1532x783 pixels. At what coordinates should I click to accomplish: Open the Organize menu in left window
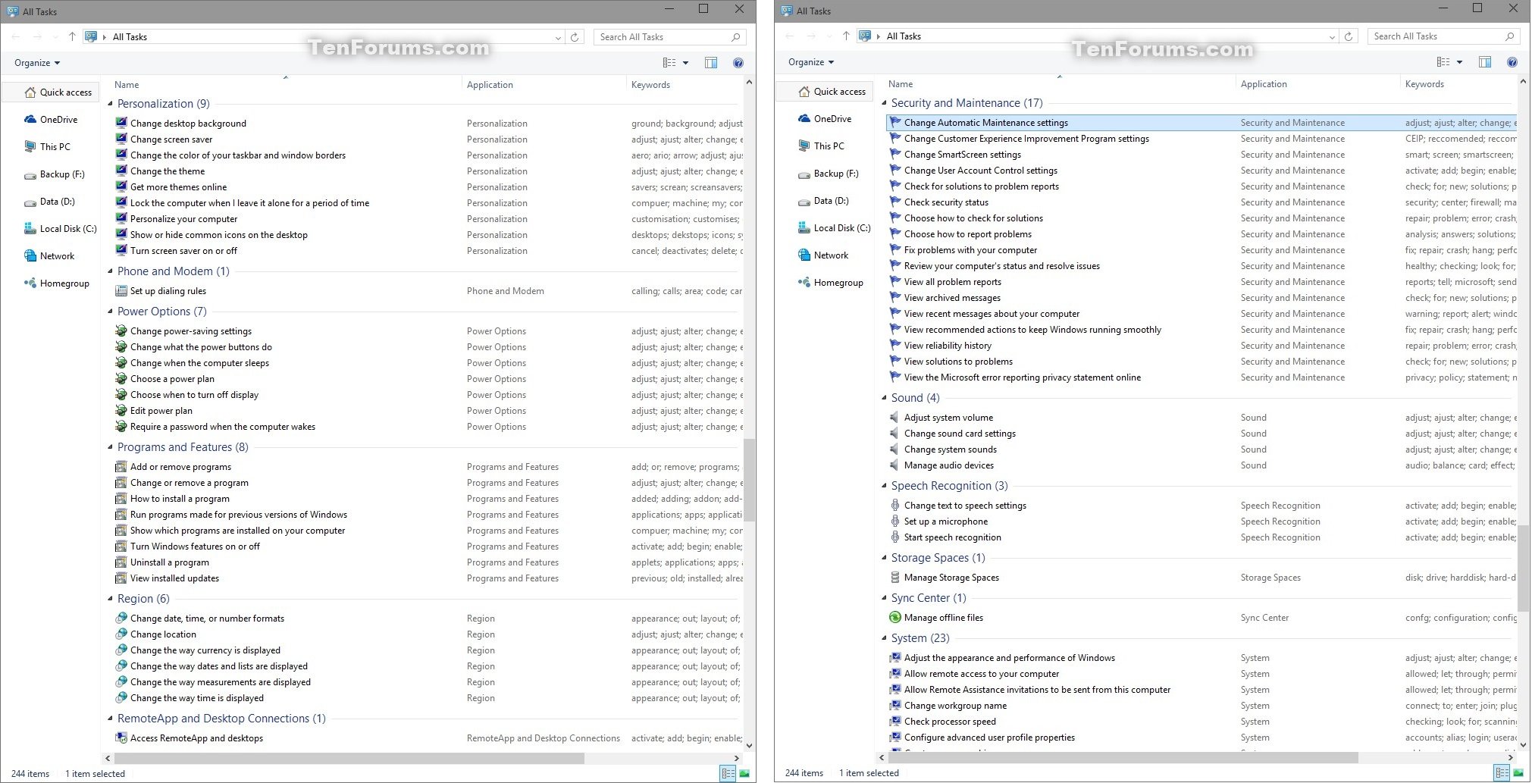click(37, 63)
